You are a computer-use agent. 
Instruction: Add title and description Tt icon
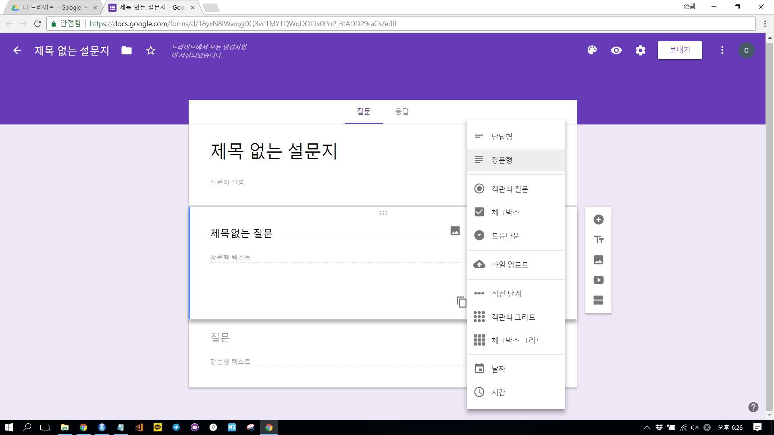(598, 240)
